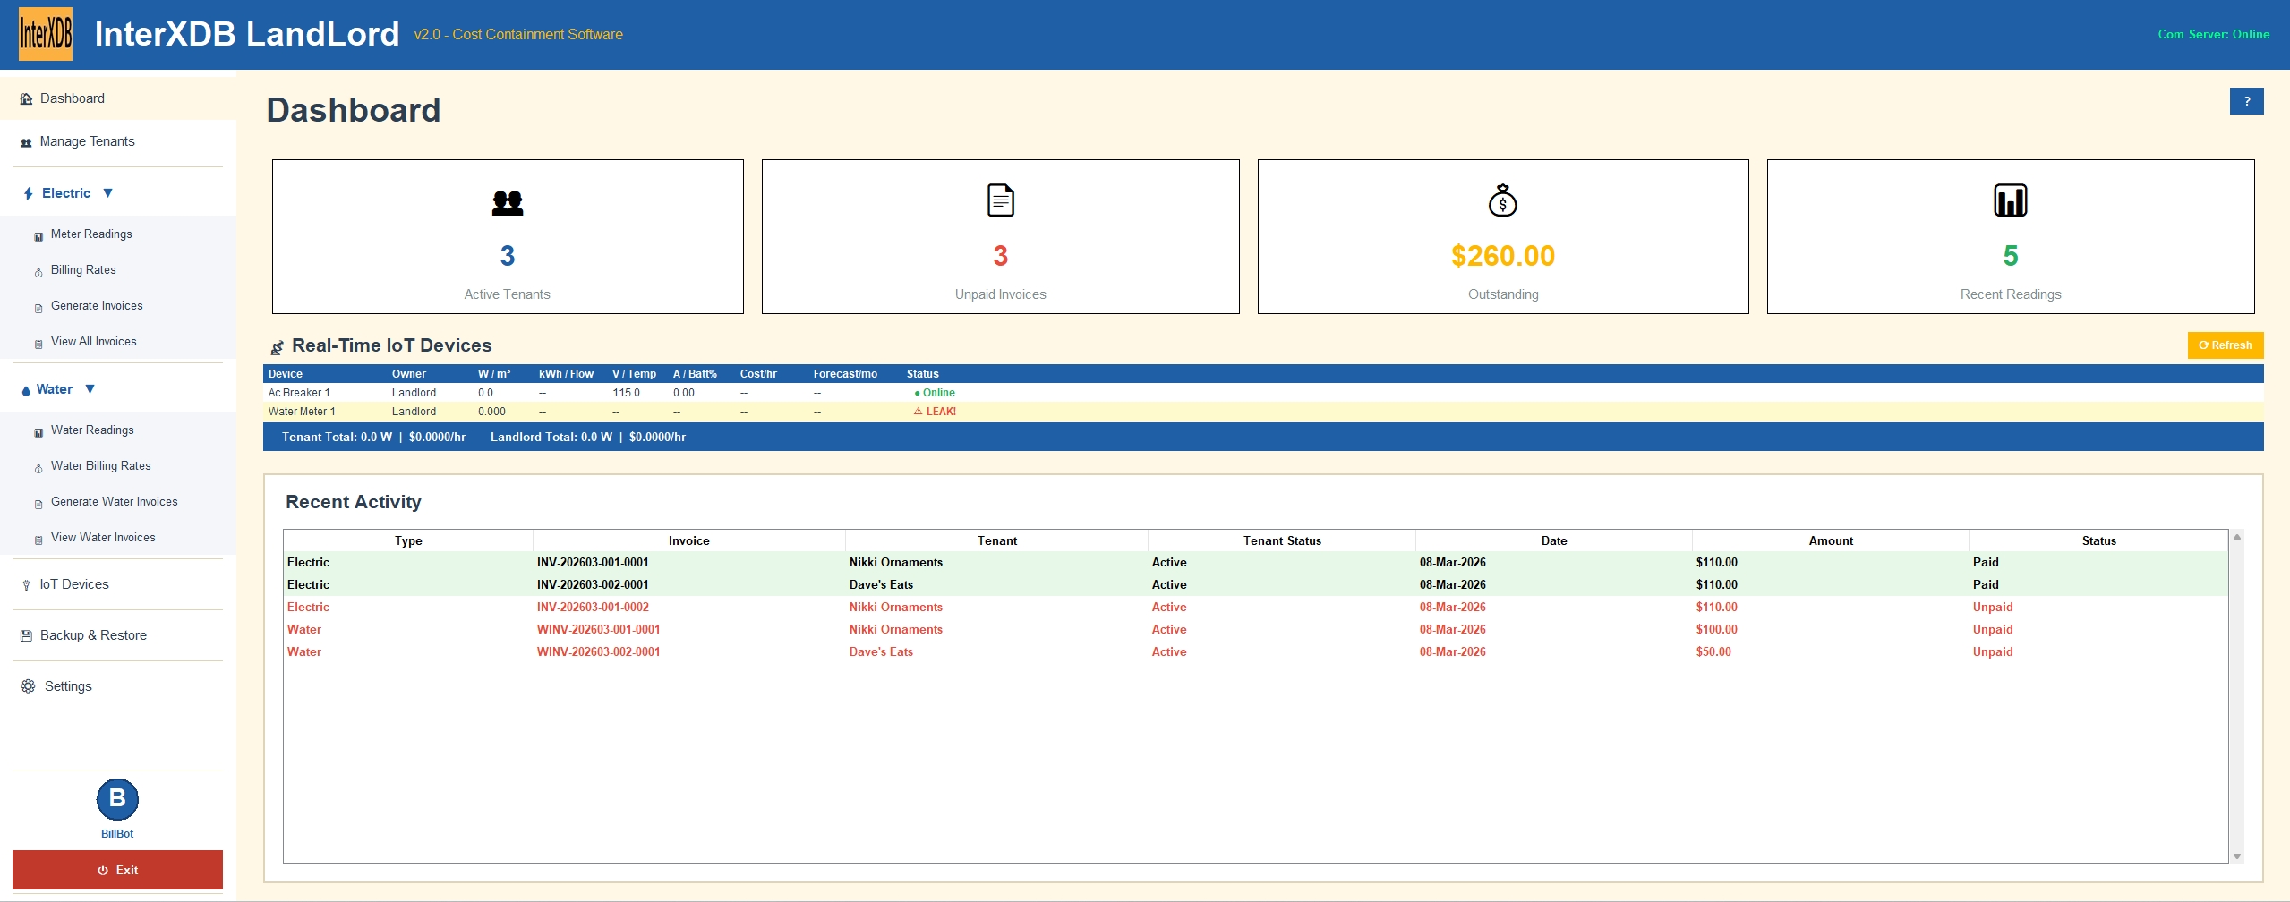Screen dimensions: 2290x902
Task: Open Manage Tenants page
Action: coord(117,141)
